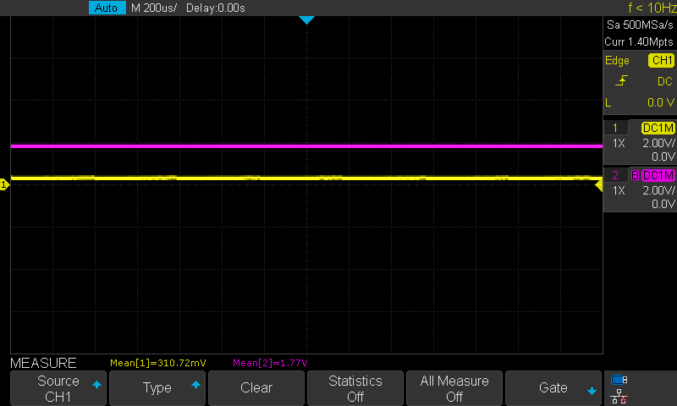This screenshot has width=677, height=406.
Task: Click the Edge trigger type label
Action: click(x=617, y=61)
